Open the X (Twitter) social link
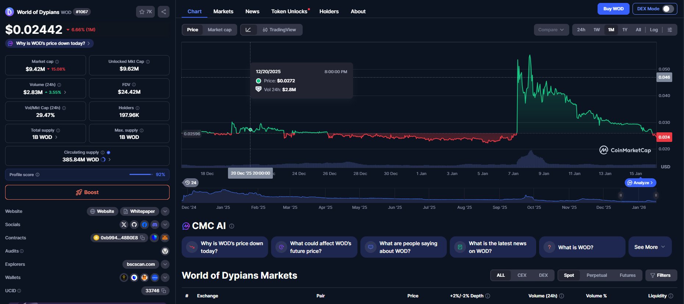 [x=124, y=225]
